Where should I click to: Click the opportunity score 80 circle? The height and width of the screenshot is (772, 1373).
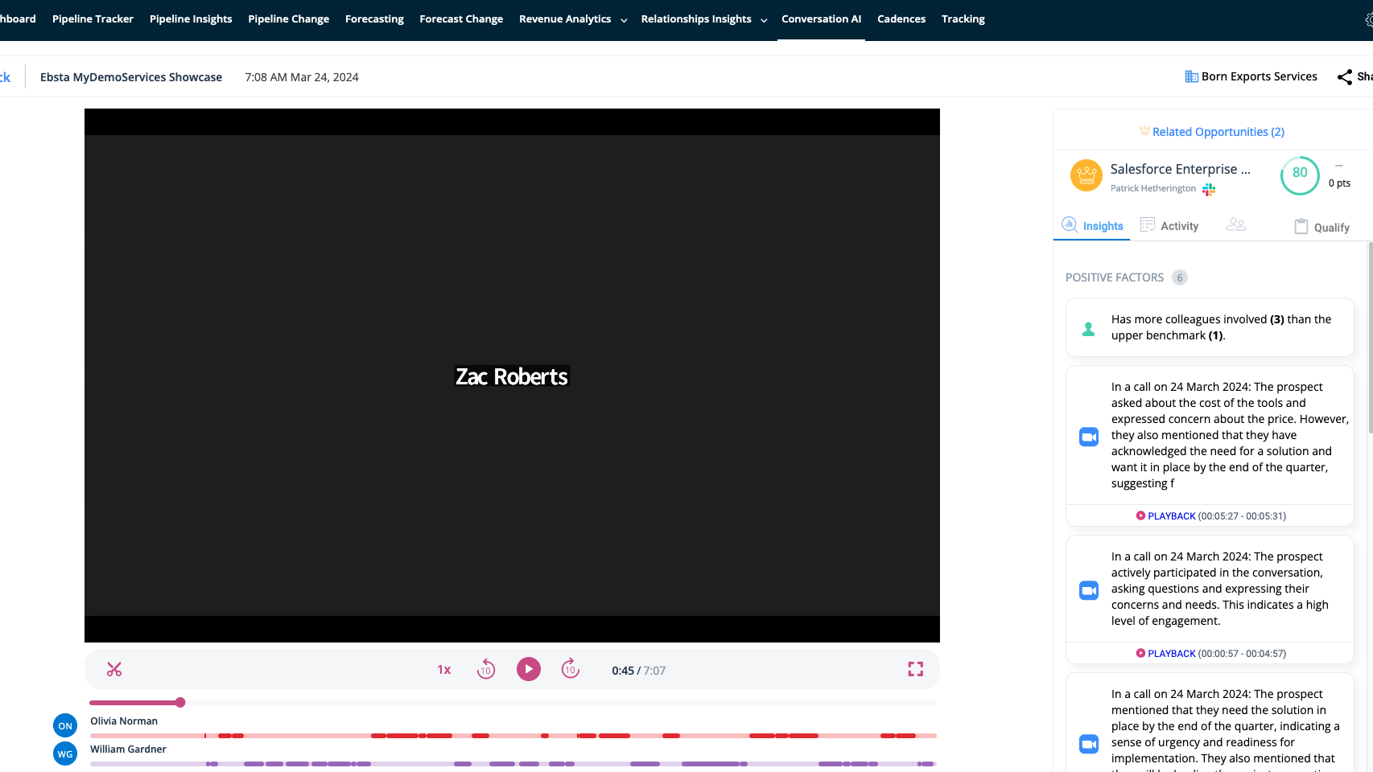tap(1300, 175)
